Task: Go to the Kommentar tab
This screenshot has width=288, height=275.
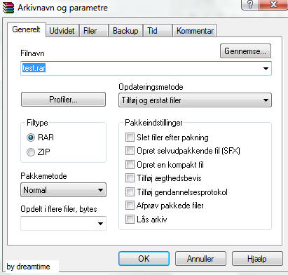Action: (195, 31)
